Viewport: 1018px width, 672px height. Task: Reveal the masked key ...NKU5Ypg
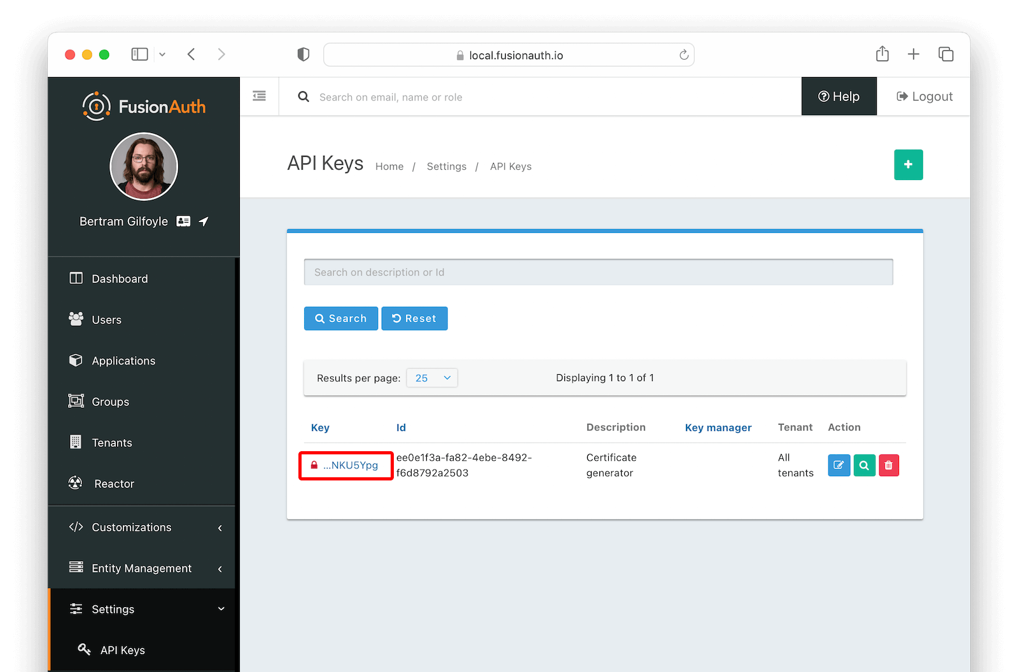(x=345, y=465)
